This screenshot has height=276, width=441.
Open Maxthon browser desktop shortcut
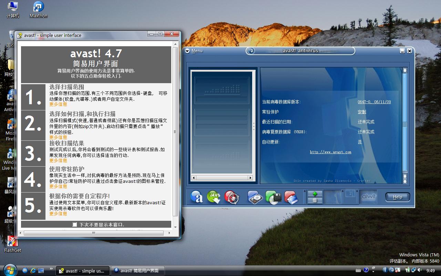click(38, 10)
